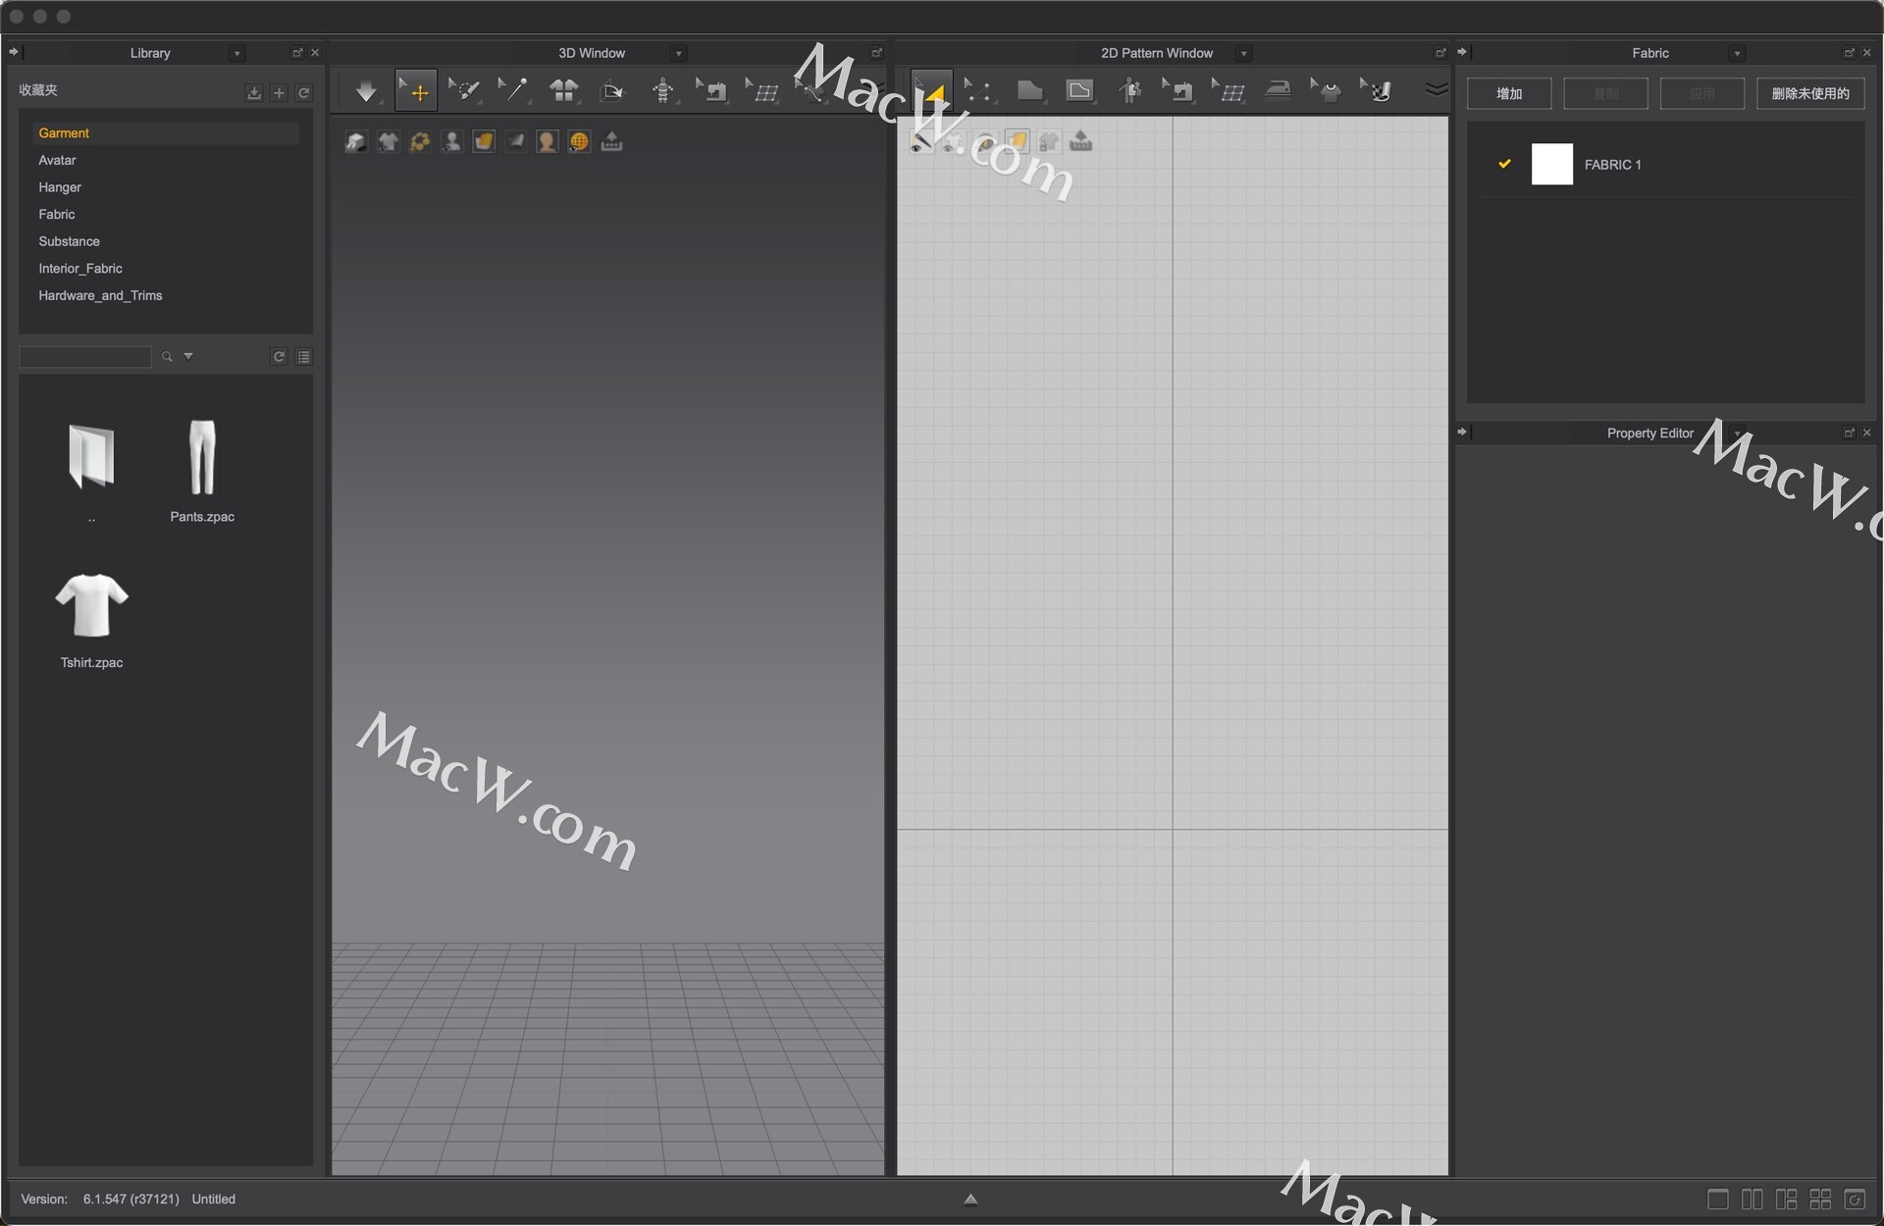The width and height of the screenshot is (1884, 1226).
Task: Select Avatar in the favorites list
Action: point(57,160)
